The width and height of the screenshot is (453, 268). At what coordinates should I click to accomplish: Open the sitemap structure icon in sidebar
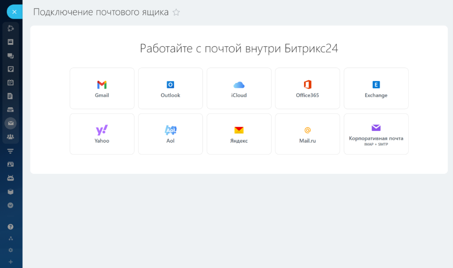coord(11,239)
